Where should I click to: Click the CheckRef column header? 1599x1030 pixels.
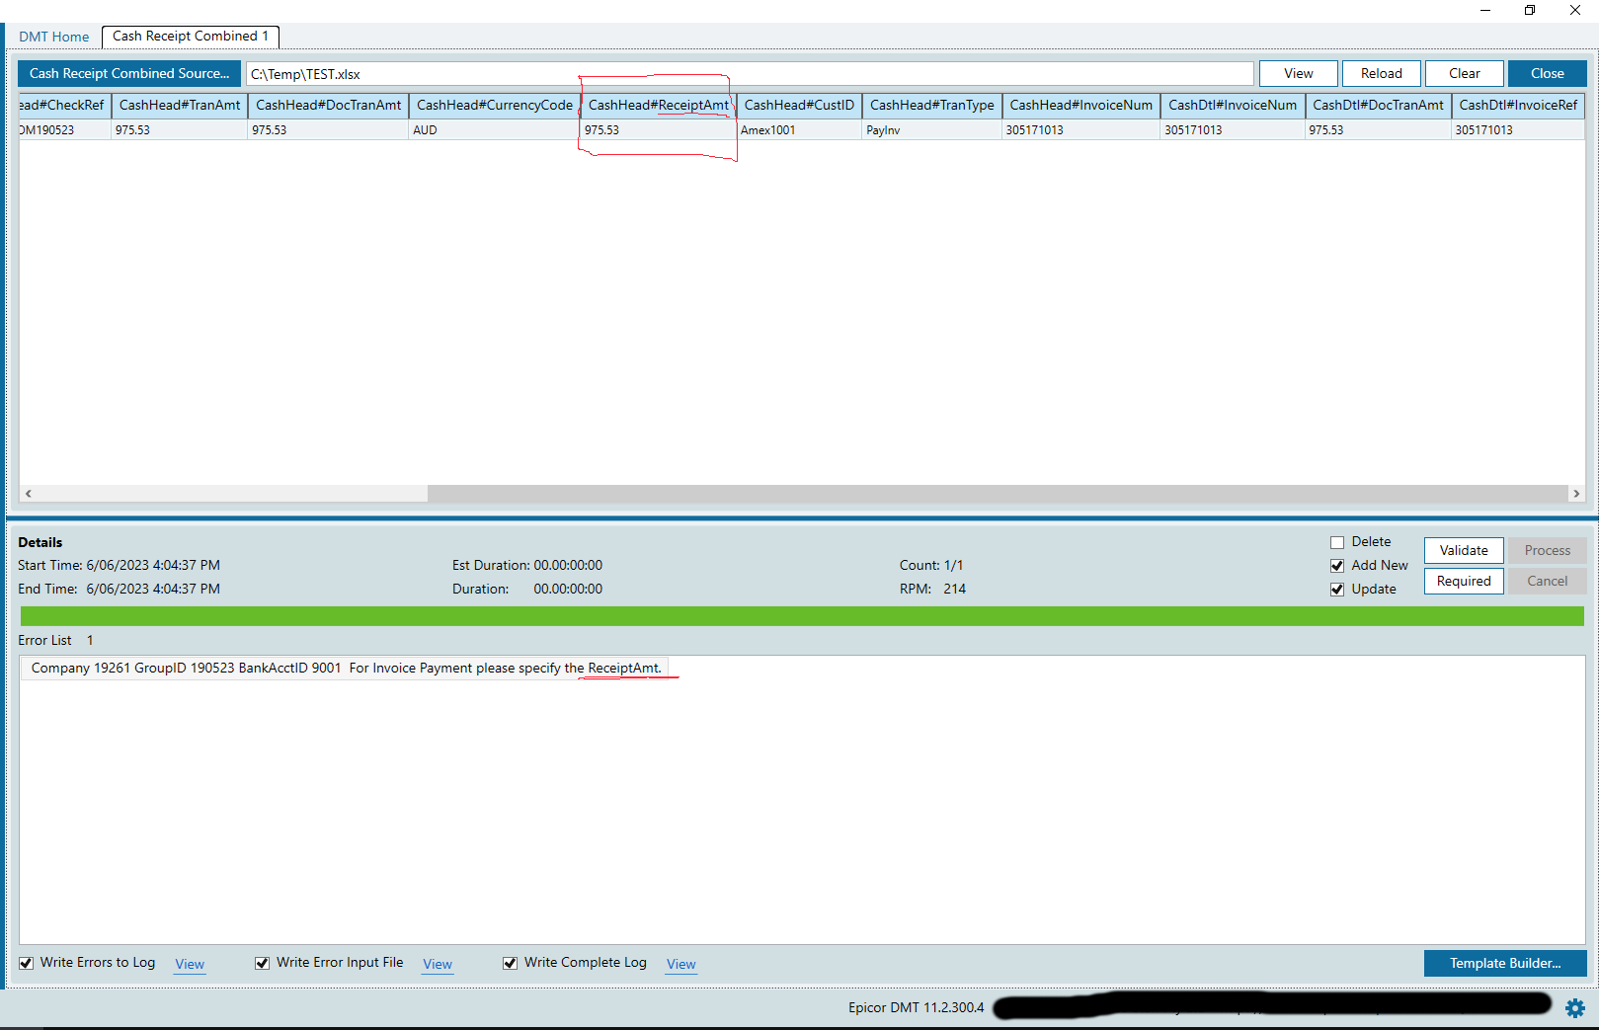[x=65, y=105]
